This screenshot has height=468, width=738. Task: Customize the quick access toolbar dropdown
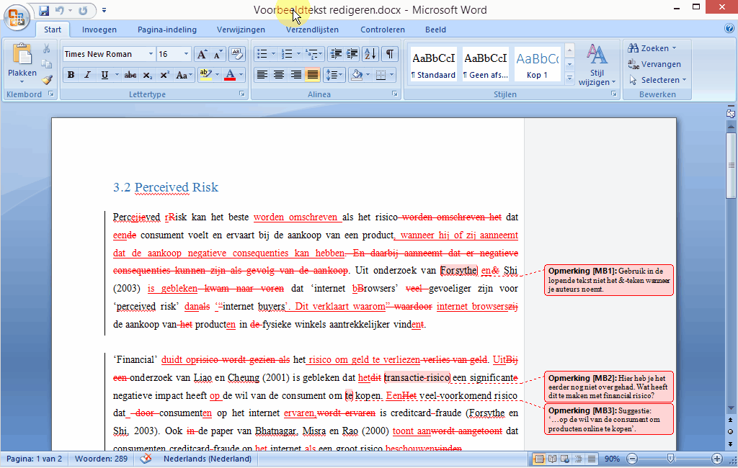pyautogui.click(x=104, y=10)
